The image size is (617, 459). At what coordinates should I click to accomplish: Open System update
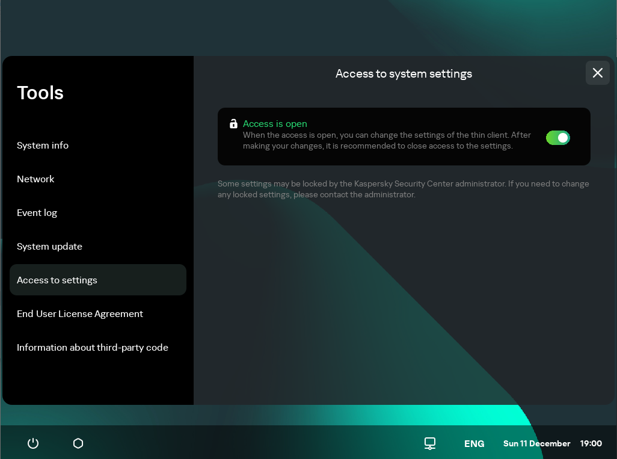(50, 246)
